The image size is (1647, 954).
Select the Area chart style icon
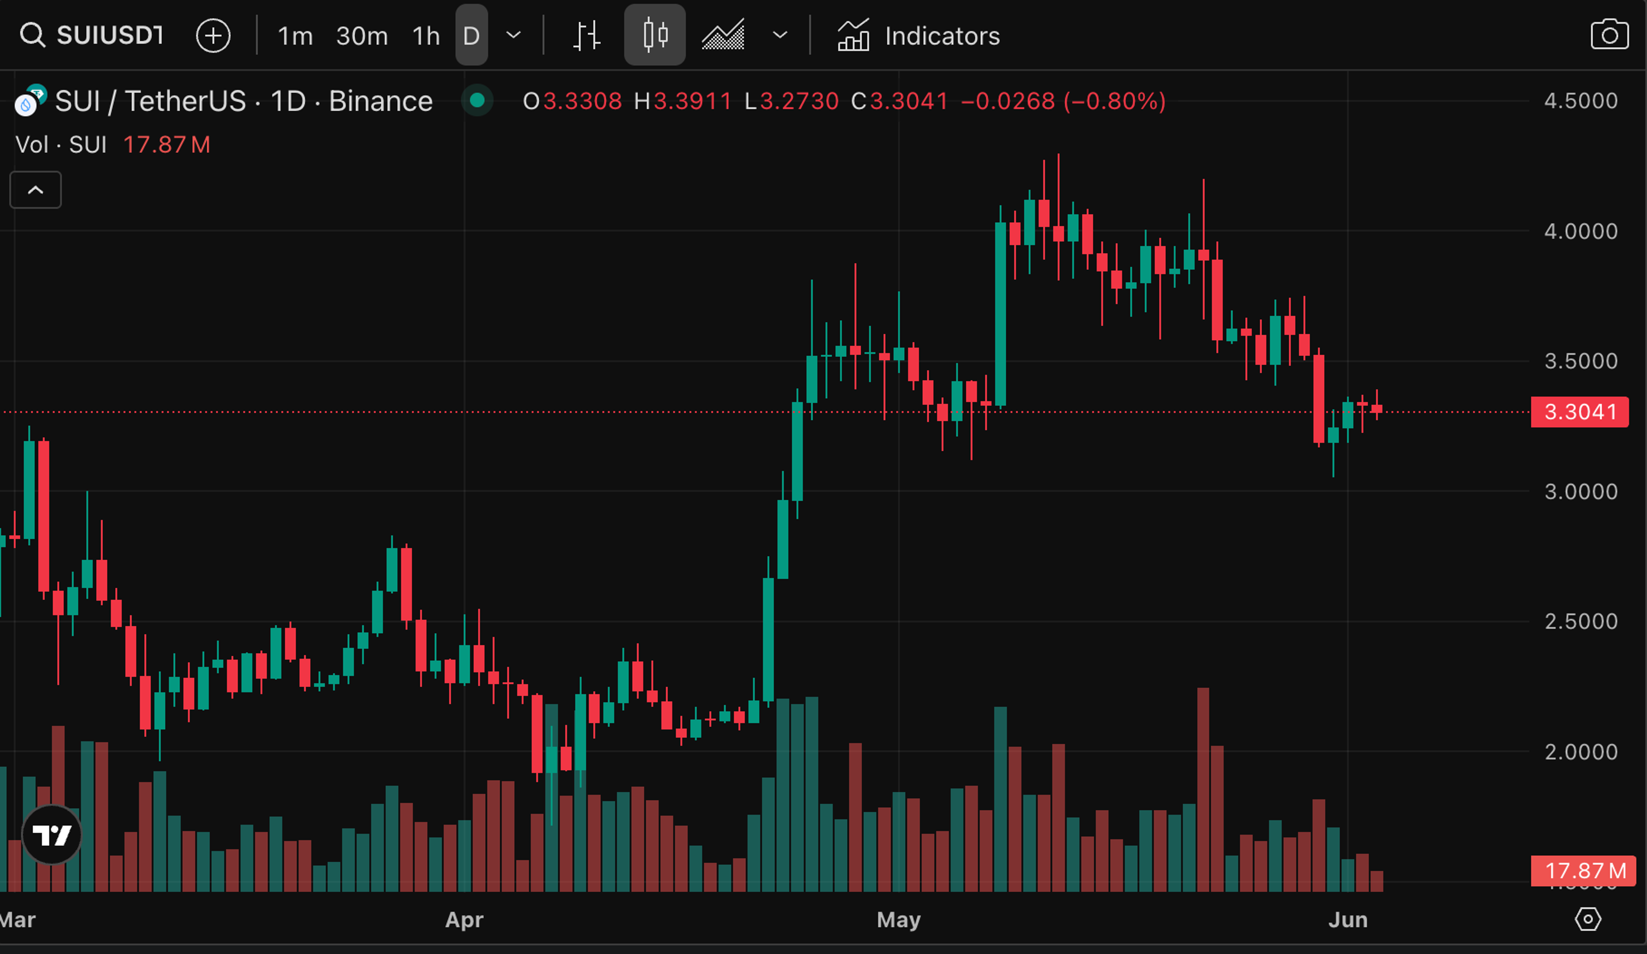pyautogui.click(x=723, y=35)
